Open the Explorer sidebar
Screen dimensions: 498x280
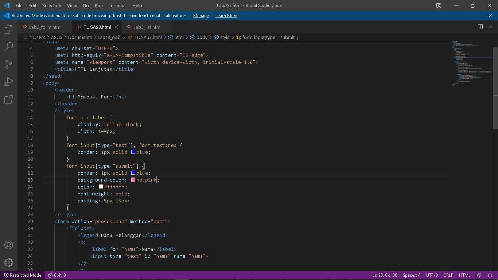8,29
